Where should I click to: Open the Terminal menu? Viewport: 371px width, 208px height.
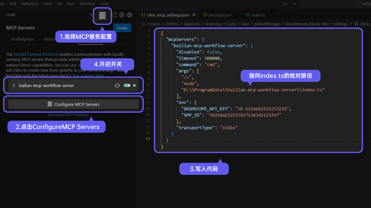point(87,4)
